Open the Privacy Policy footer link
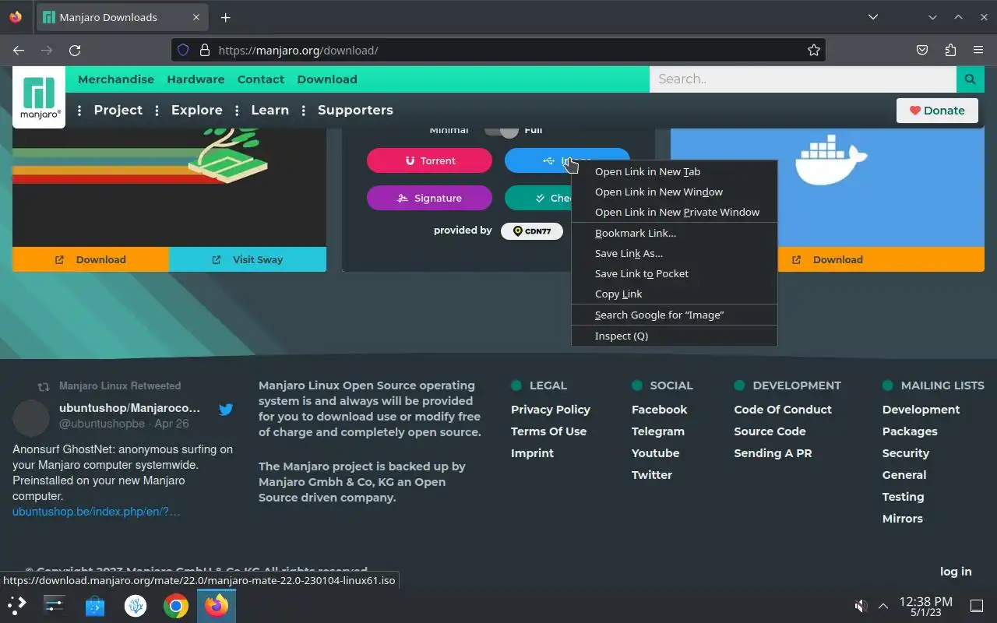 pos(551,410)
